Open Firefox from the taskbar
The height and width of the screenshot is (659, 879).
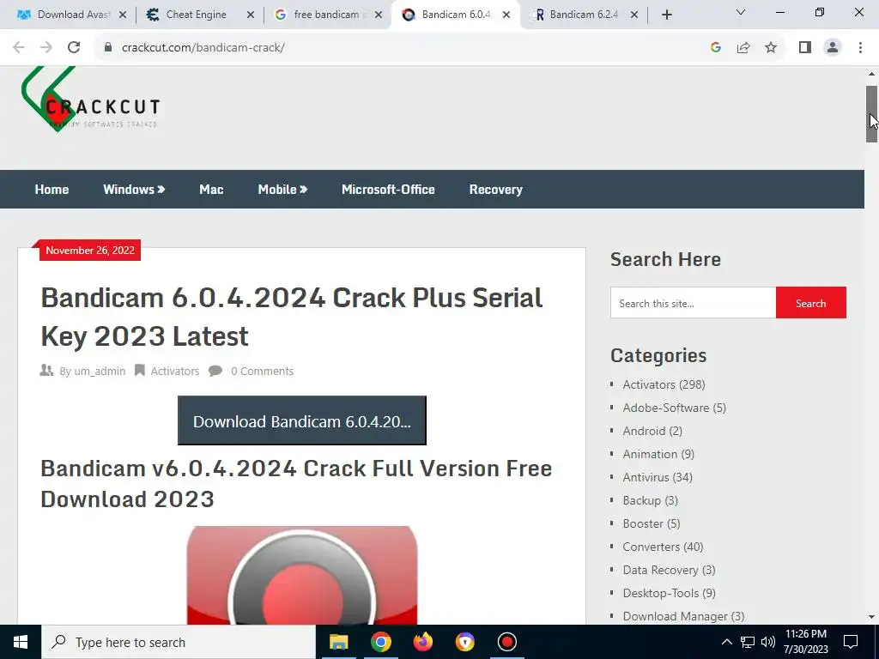click(x=422, y=642)
